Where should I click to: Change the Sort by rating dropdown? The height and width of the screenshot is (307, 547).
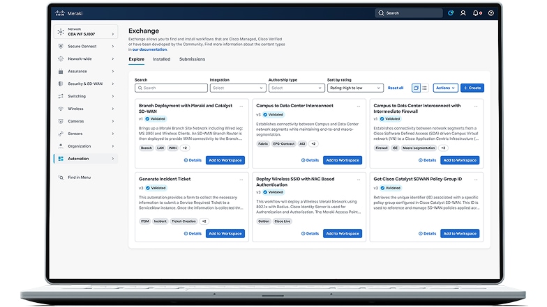coord(355,88)
